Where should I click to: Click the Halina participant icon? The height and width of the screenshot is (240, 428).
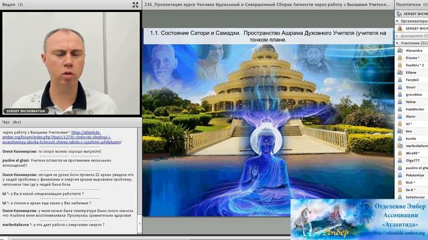[400, 102]
